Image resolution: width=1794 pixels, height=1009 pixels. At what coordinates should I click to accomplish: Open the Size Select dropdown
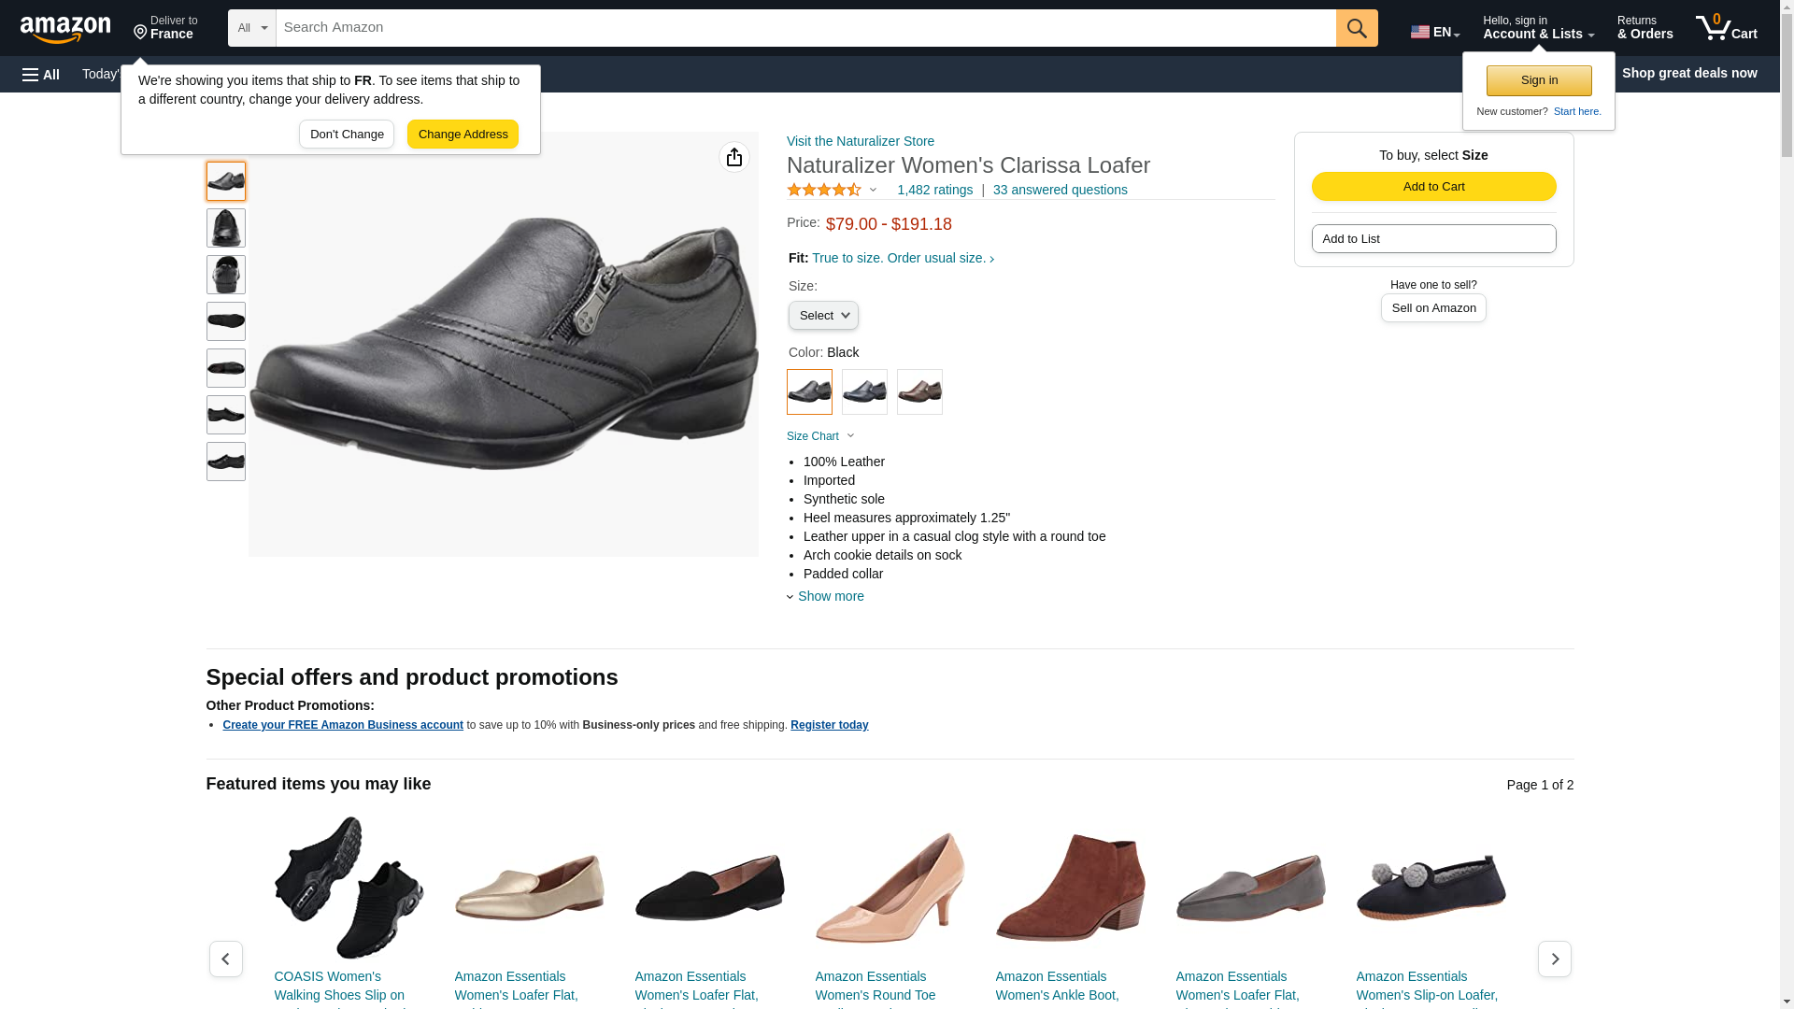pos(823,316)
